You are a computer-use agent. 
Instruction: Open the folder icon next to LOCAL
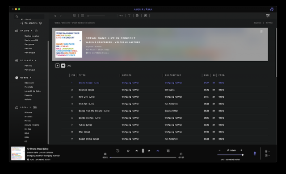coord(35,108)
